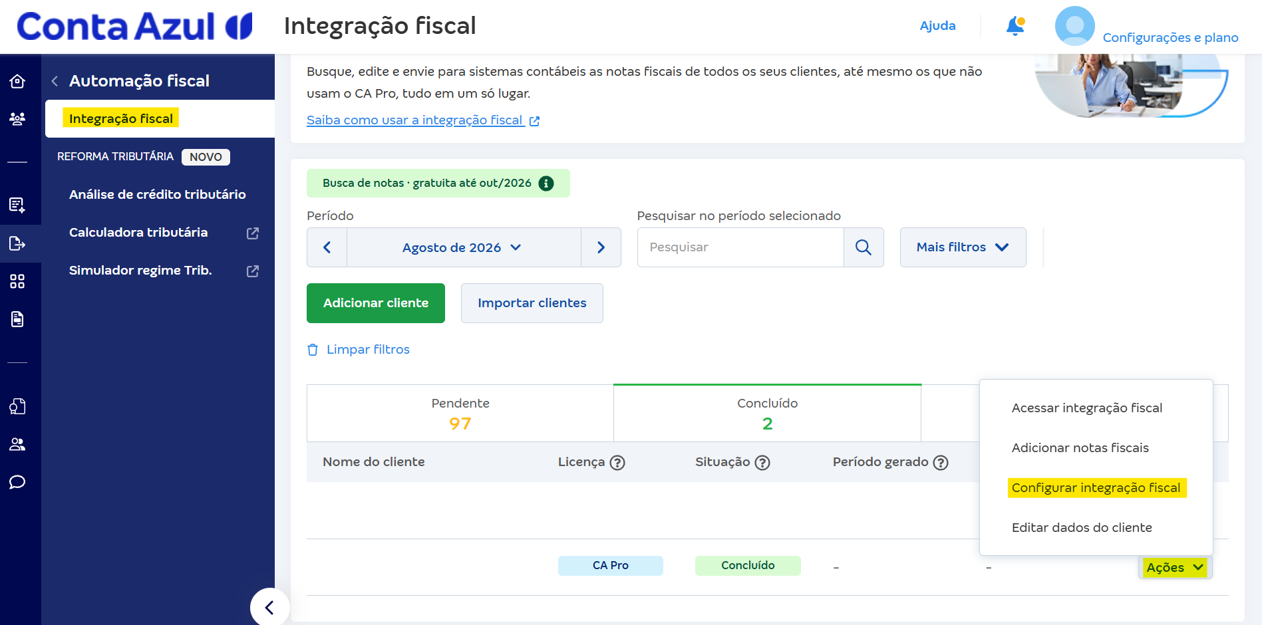
Task: Toggle the Ações dropdown in the client row
Action: [1175, 567]
